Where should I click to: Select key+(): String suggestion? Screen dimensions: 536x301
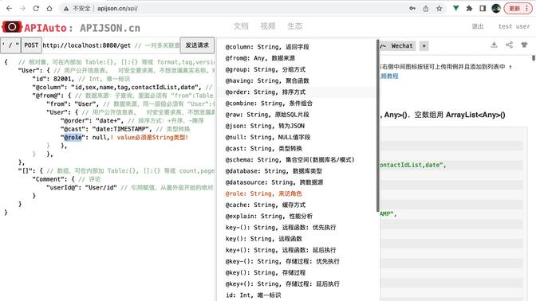pos(296,250)
